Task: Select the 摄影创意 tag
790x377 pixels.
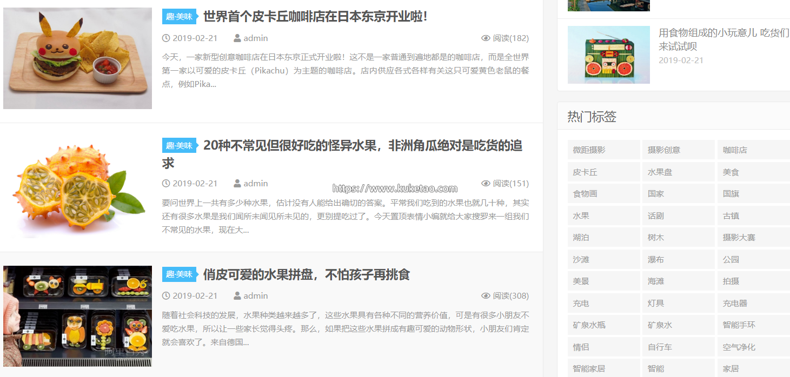Action: (679, 150)
